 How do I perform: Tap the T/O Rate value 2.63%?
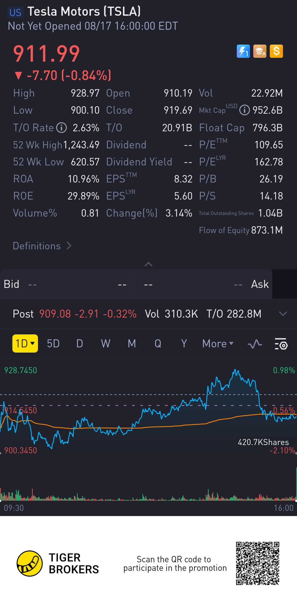(86, 128)
